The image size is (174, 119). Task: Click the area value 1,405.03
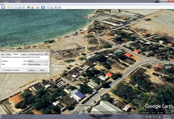tap(25, 64)
